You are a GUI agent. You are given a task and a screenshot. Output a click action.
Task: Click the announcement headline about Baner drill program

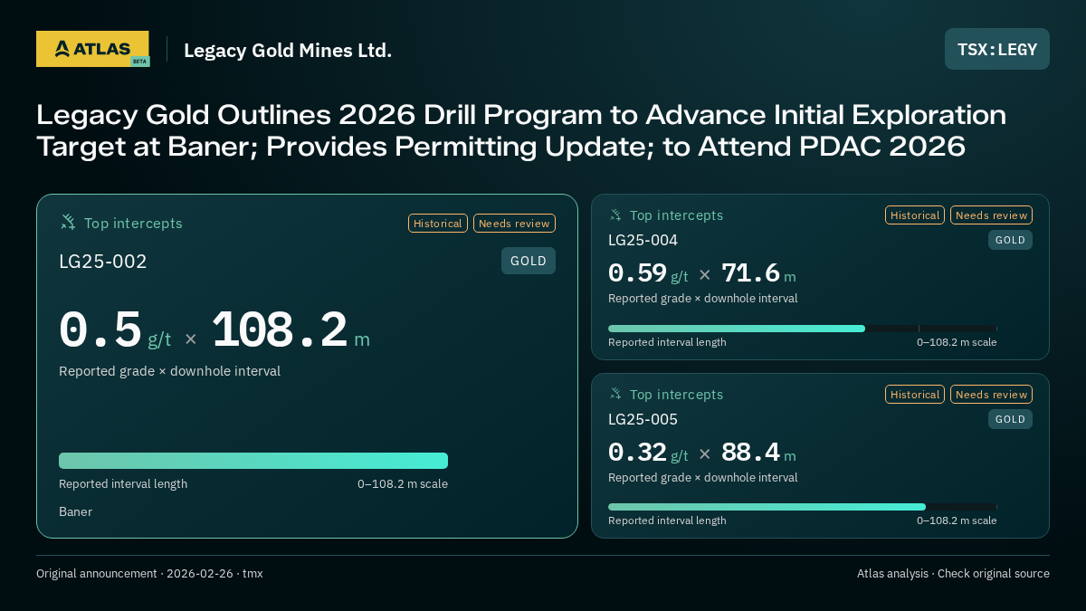(521, 130)
